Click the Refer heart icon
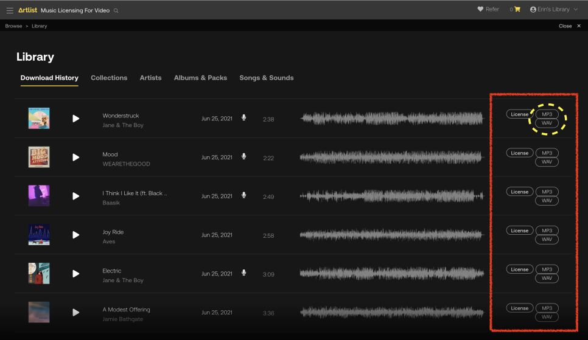The width and height of the screenshot is (588, 340). click(x=480, y=9)
